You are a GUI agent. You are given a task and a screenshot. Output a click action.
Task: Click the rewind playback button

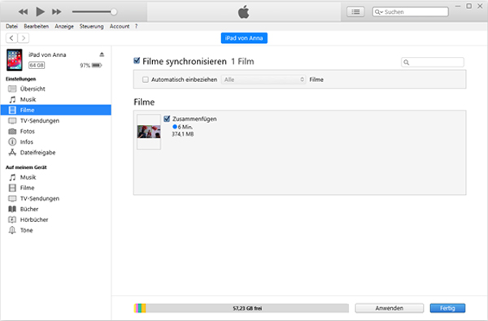[x=23, y=12]
